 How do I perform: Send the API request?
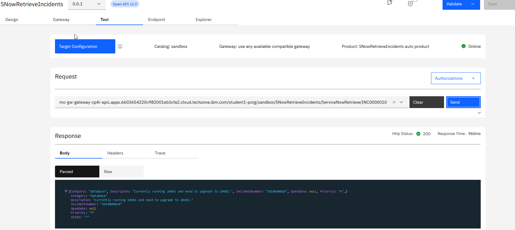463,102
